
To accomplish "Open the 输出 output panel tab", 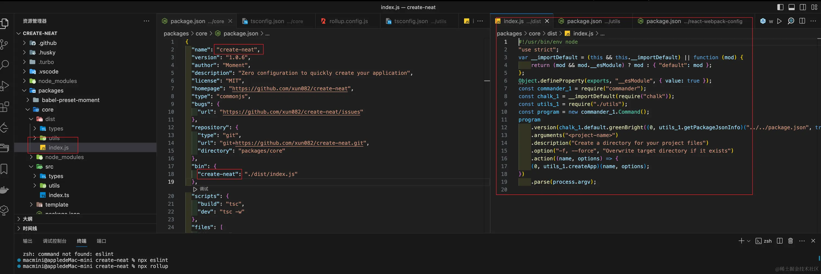I will [x=28, y=241].
